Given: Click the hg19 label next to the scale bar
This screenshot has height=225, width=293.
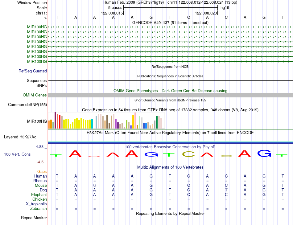Looking at the screenshot, I should pos(225,8).
